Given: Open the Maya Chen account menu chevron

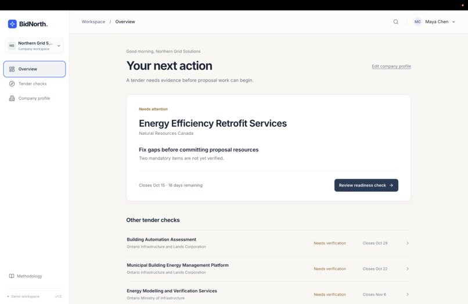Looking at the screenshot, I should [x=453, y=22].
